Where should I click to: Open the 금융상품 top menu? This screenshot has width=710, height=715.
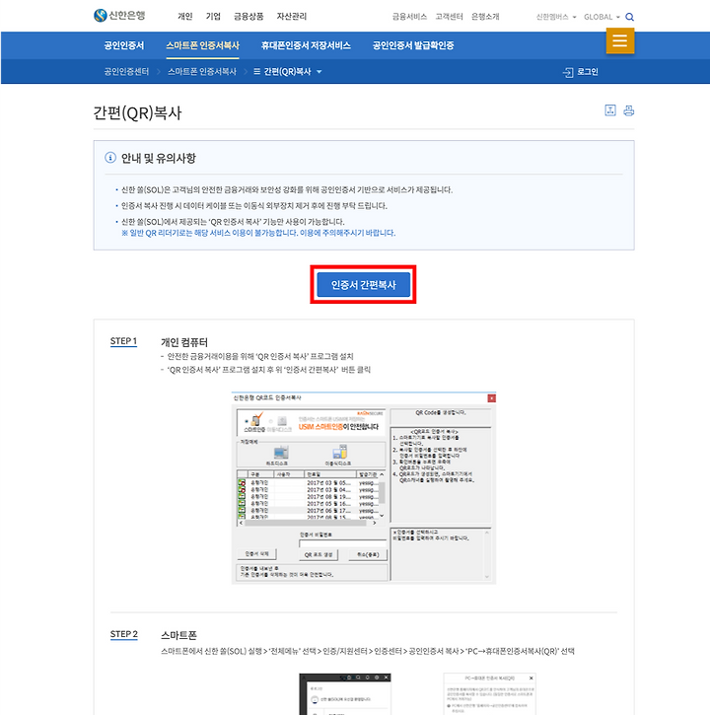pyautogui.click(x=248, y=17)
